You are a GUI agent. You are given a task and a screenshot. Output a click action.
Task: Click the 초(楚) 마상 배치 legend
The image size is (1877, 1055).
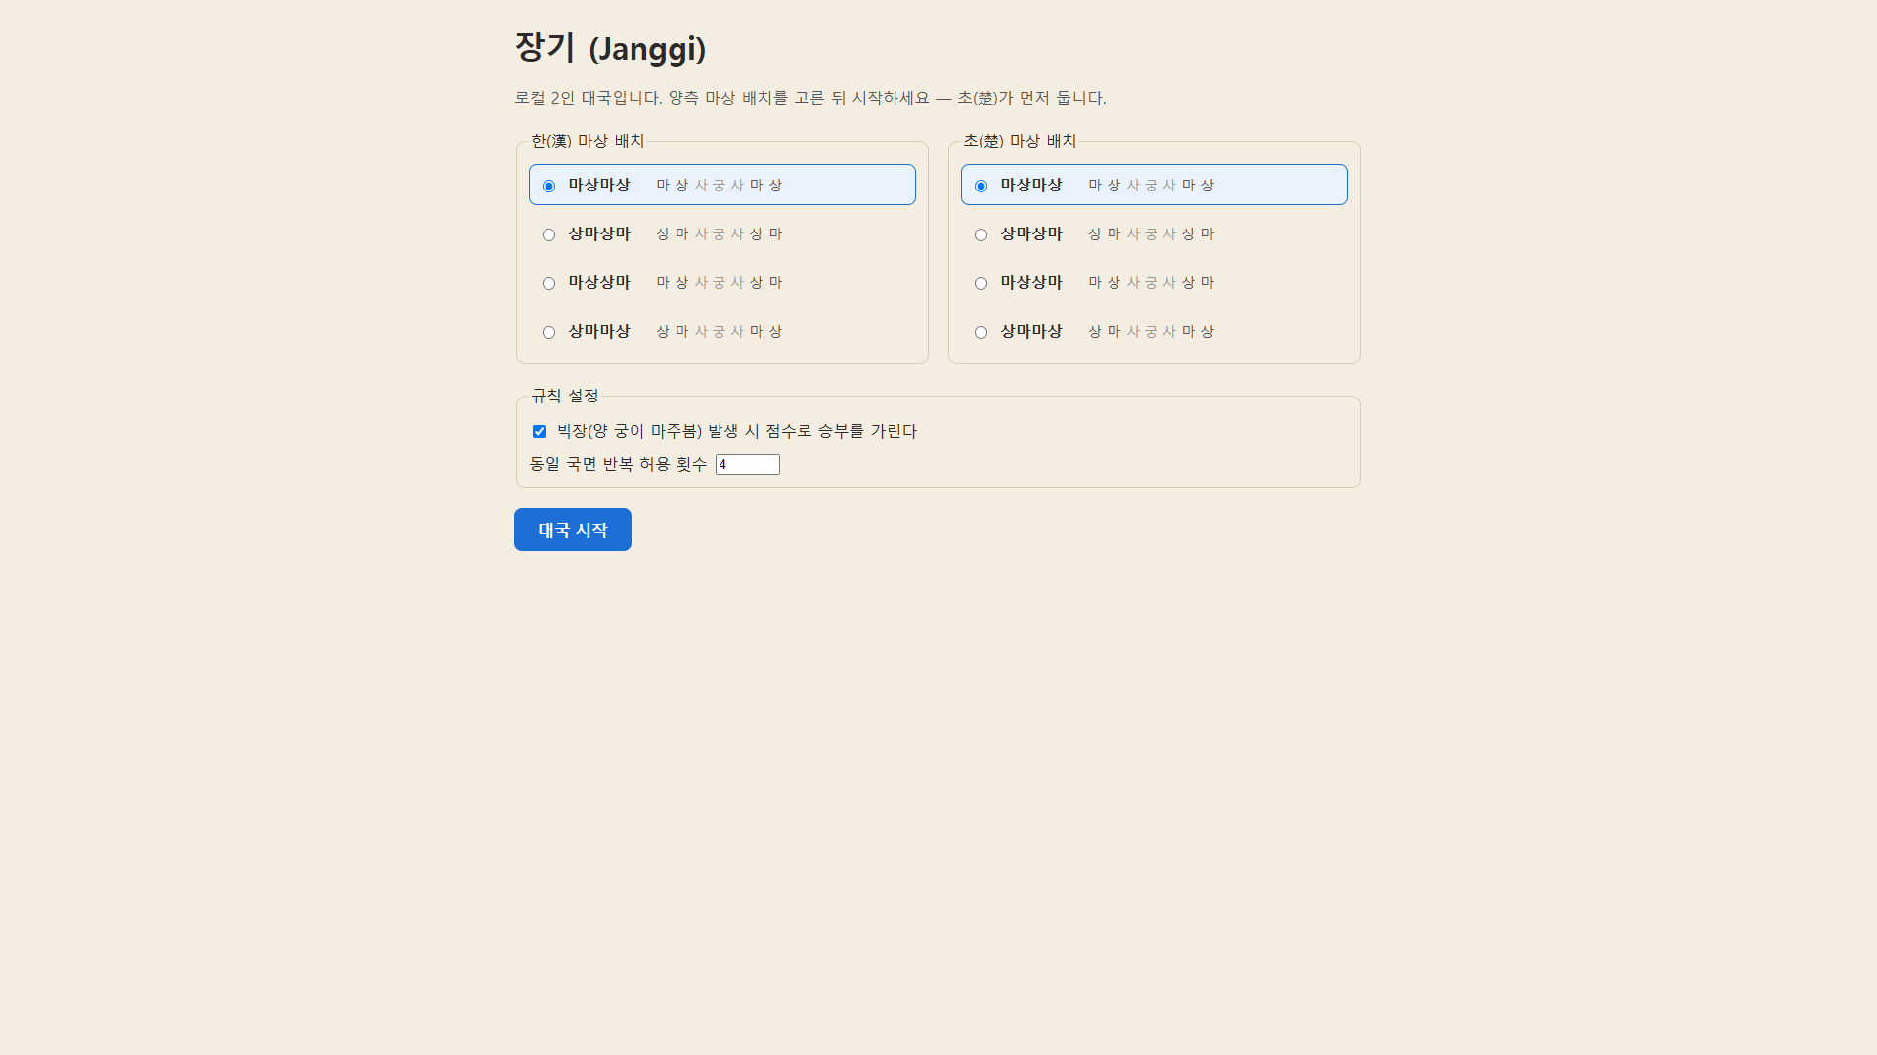[x=1020, y=141]
